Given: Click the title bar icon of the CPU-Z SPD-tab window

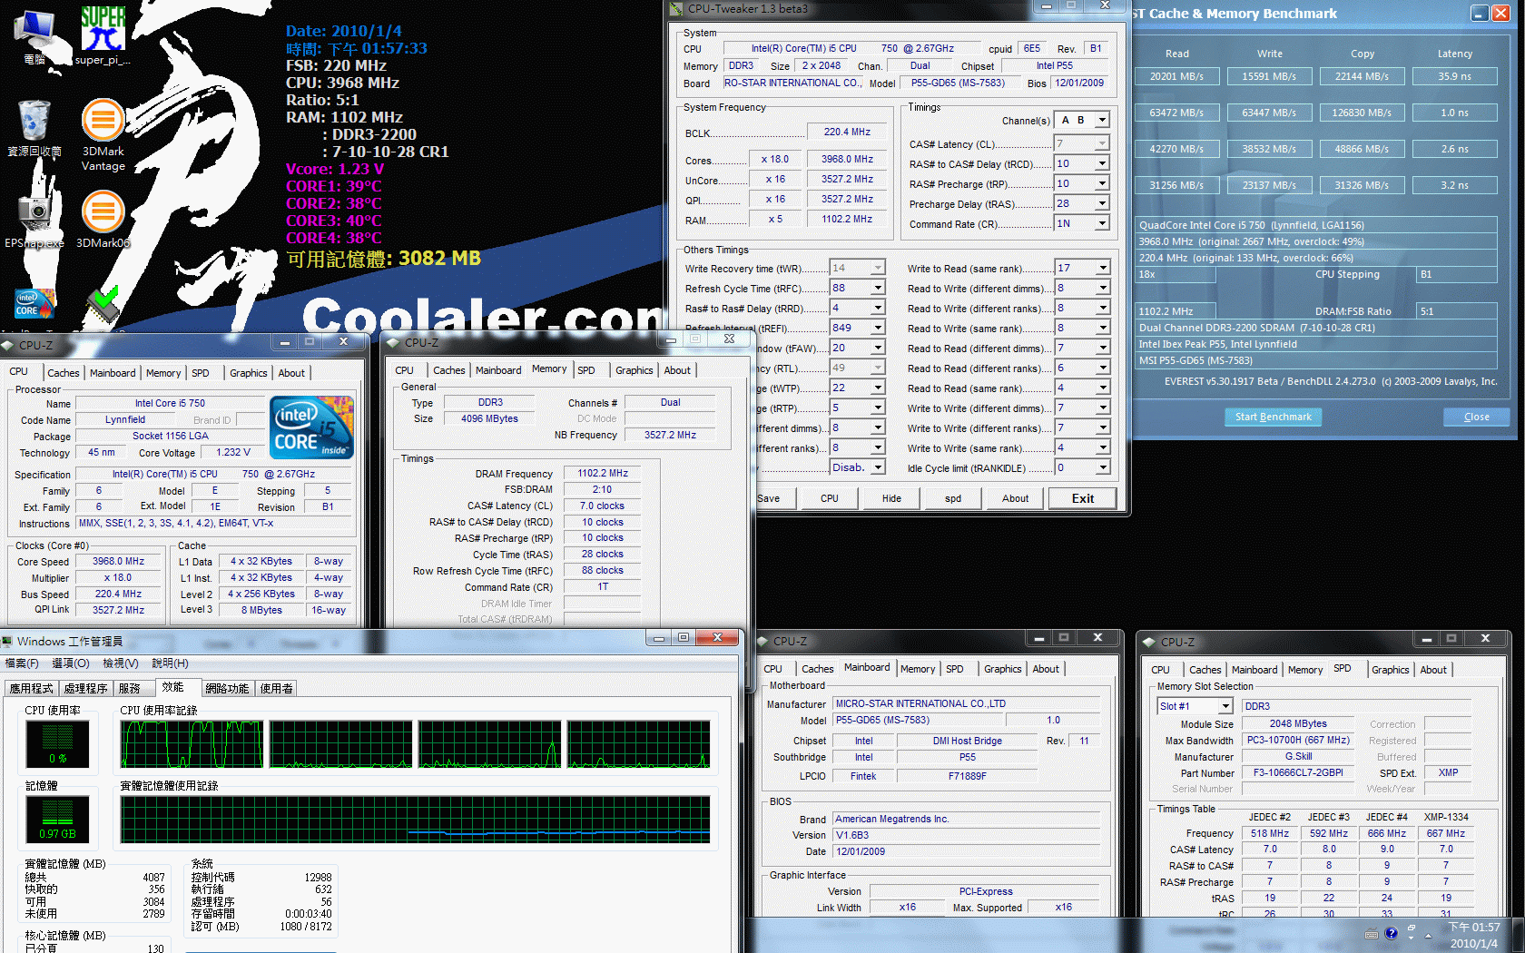Looking at the screenshot, I should click(1150, 642).
